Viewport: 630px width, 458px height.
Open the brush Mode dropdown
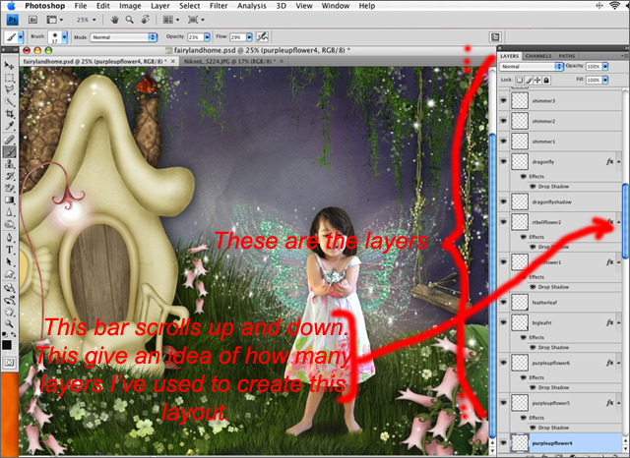tap(124, 37)
